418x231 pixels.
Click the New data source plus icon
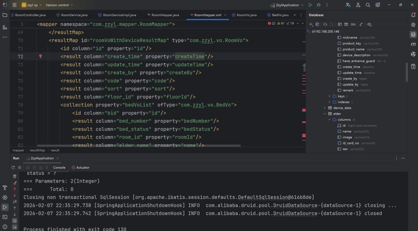tap(311, 24)
